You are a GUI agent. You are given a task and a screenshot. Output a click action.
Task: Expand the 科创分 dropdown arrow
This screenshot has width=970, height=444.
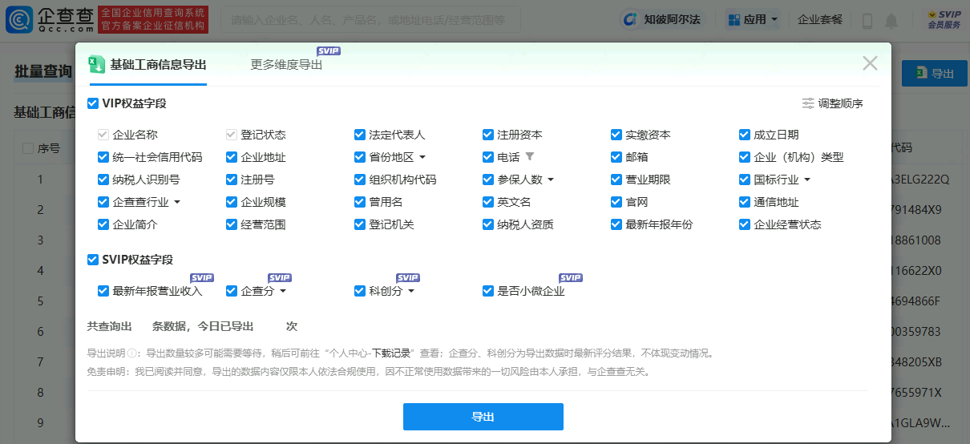coord(411,291)
